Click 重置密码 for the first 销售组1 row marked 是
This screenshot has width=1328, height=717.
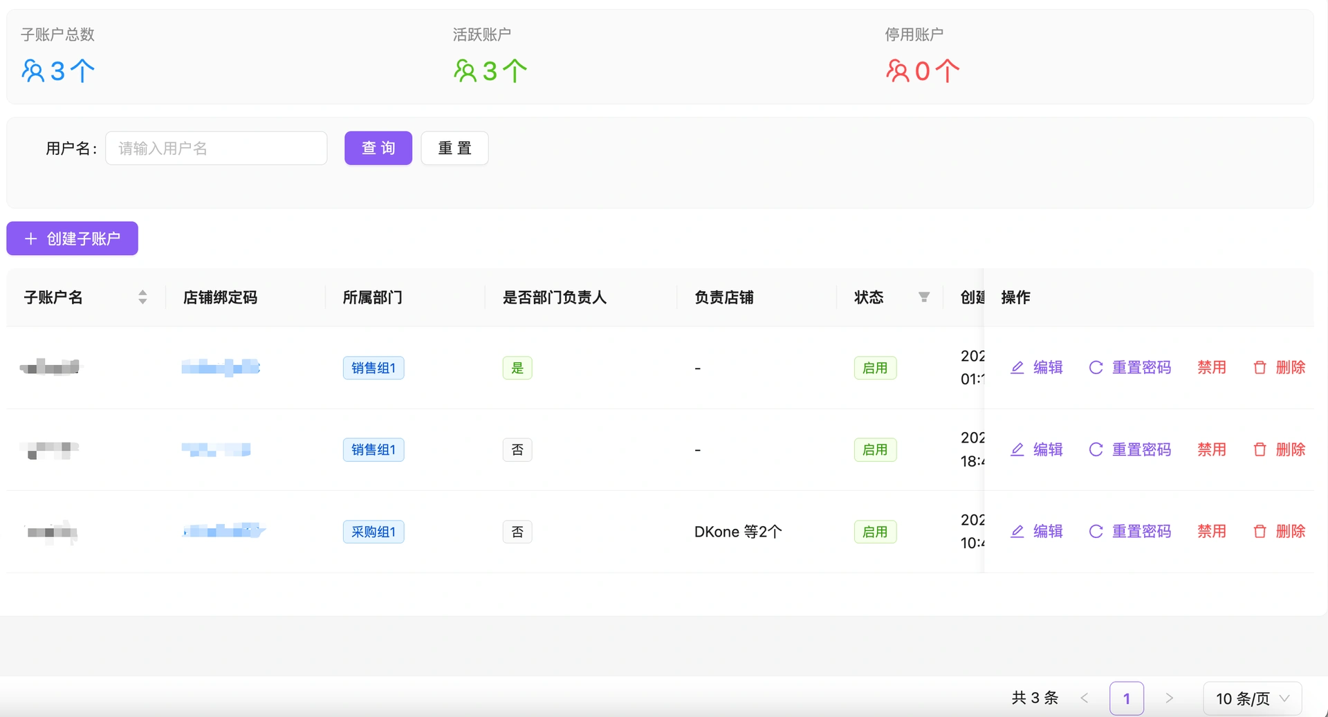pyautogui.click(x=1130, y=367)
